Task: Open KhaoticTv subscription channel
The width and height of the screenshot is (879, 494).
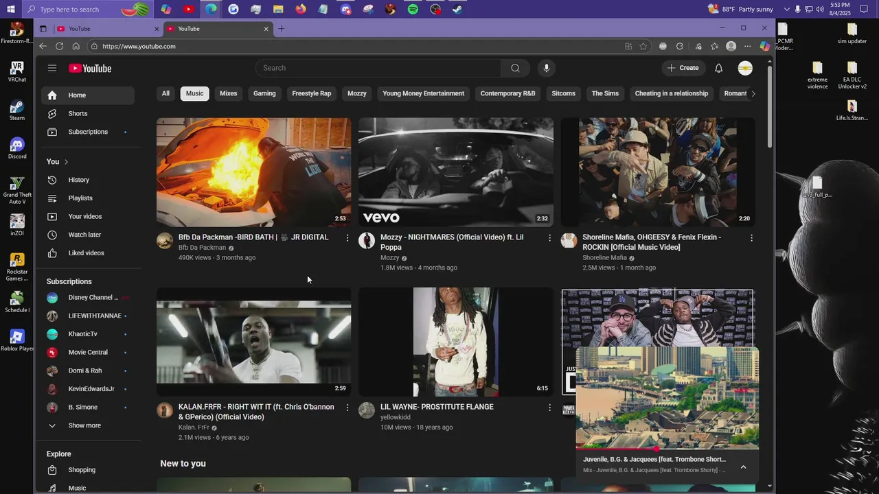Action: tap(88, 334)
